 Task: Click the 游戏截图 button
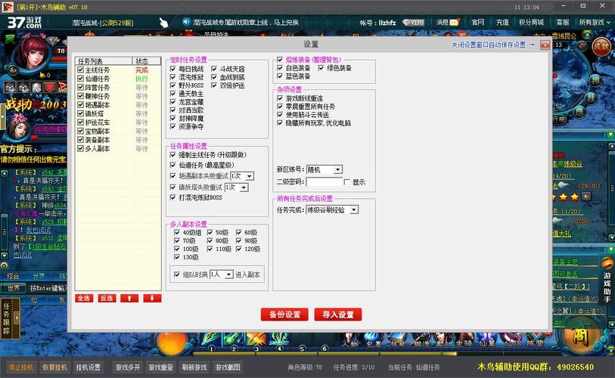pyautogui.click(x=228, y=367)
